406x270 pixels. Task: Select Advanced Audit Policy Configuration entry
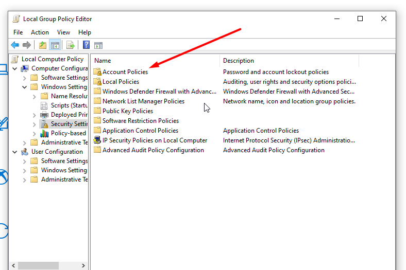153,150
